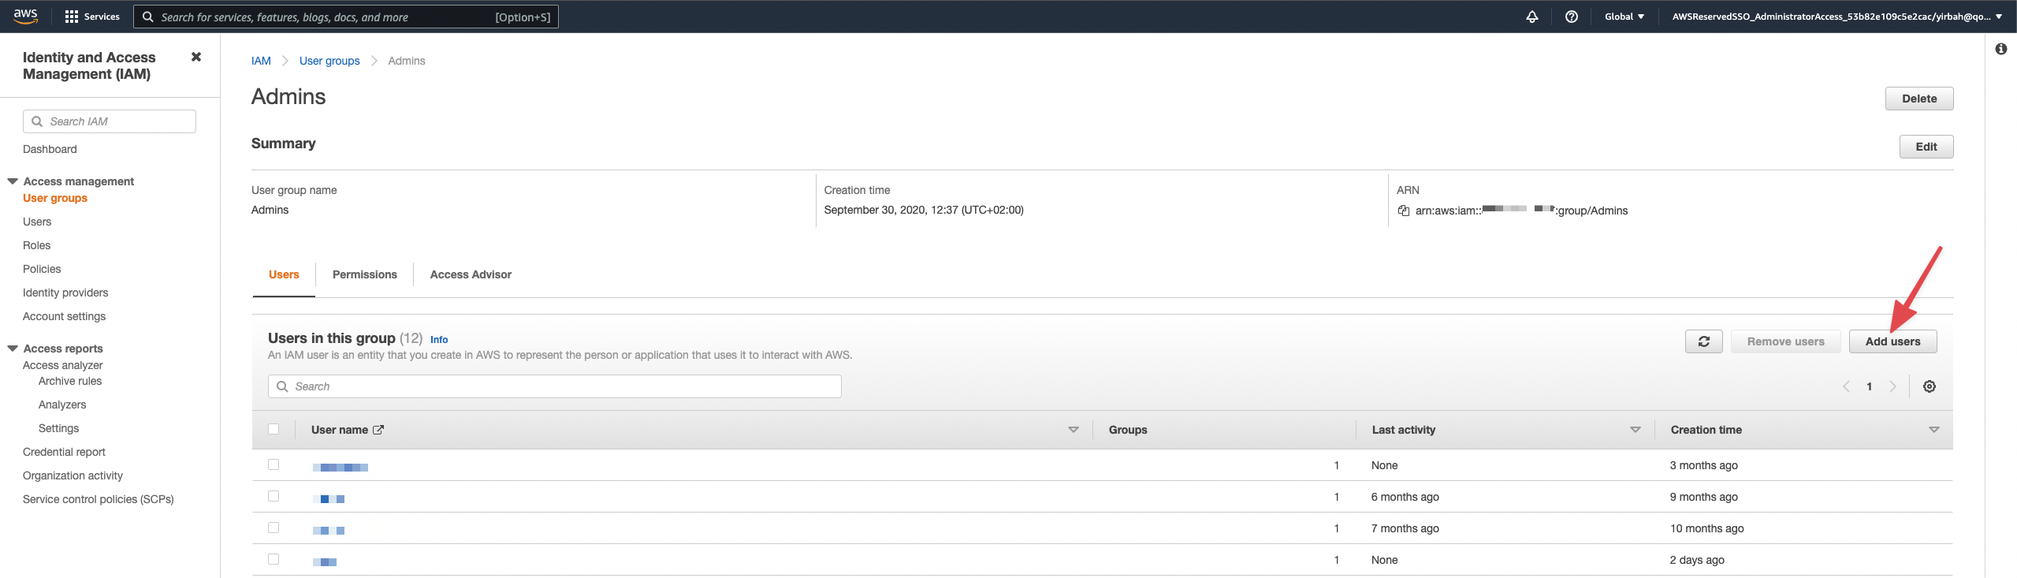Select all users with header checkbox
The height and width of the screenshot is (578, 2017).
274,429
